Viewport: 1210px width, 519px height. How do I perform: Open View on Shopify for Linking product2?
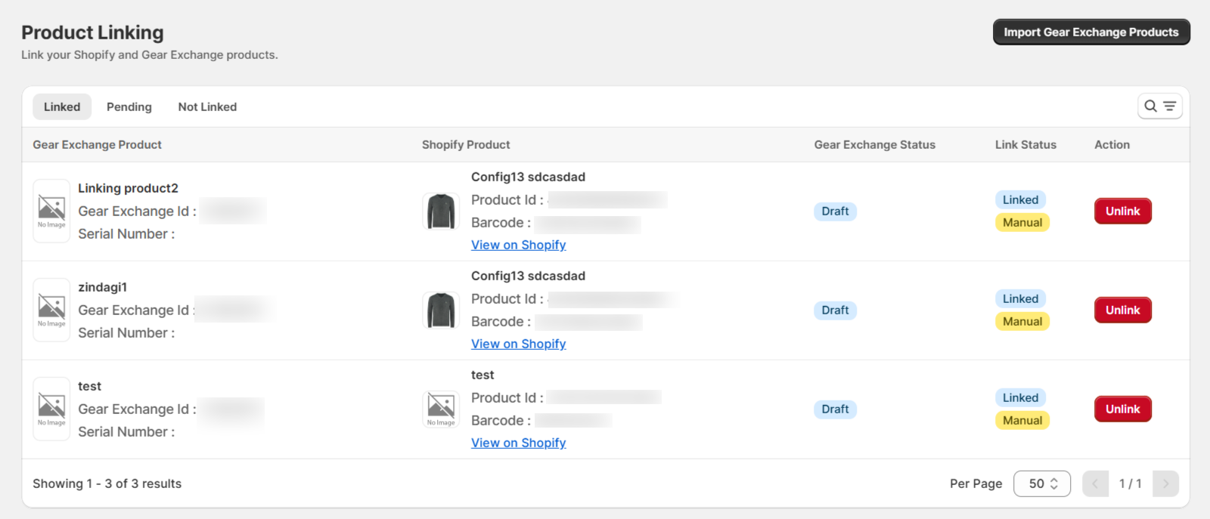click(519, 245)
